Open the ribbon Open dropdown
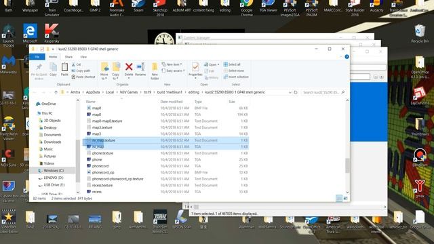 pyautogui.click(x=212, y=64)
